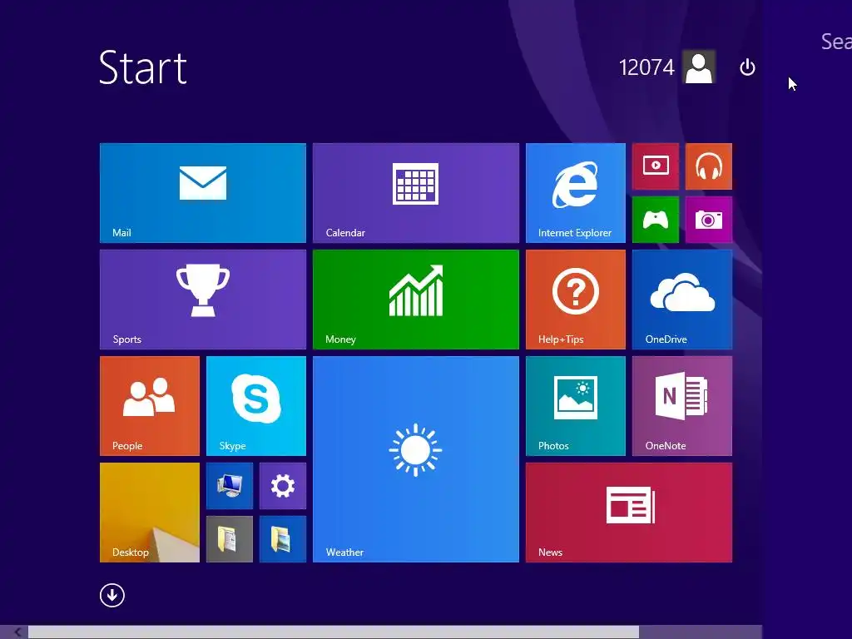Click the power options button

(x=748, y=67)
